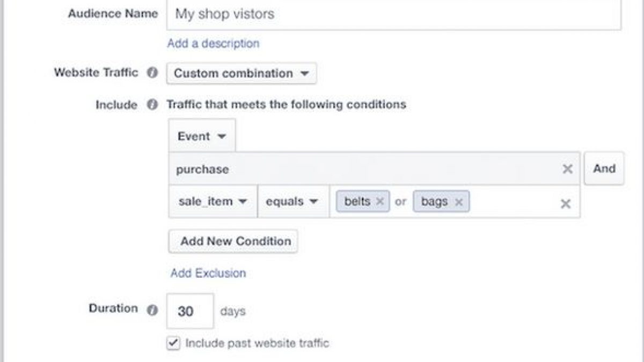Image resolution: width=644 pixels, height=362 pixels.
Task: Click the Add Exclusion link
Action: coord(208,273)
